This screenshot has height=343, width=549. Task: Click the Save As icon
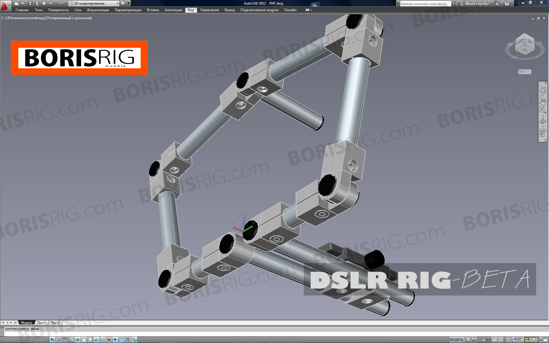[x=37, y=3]
